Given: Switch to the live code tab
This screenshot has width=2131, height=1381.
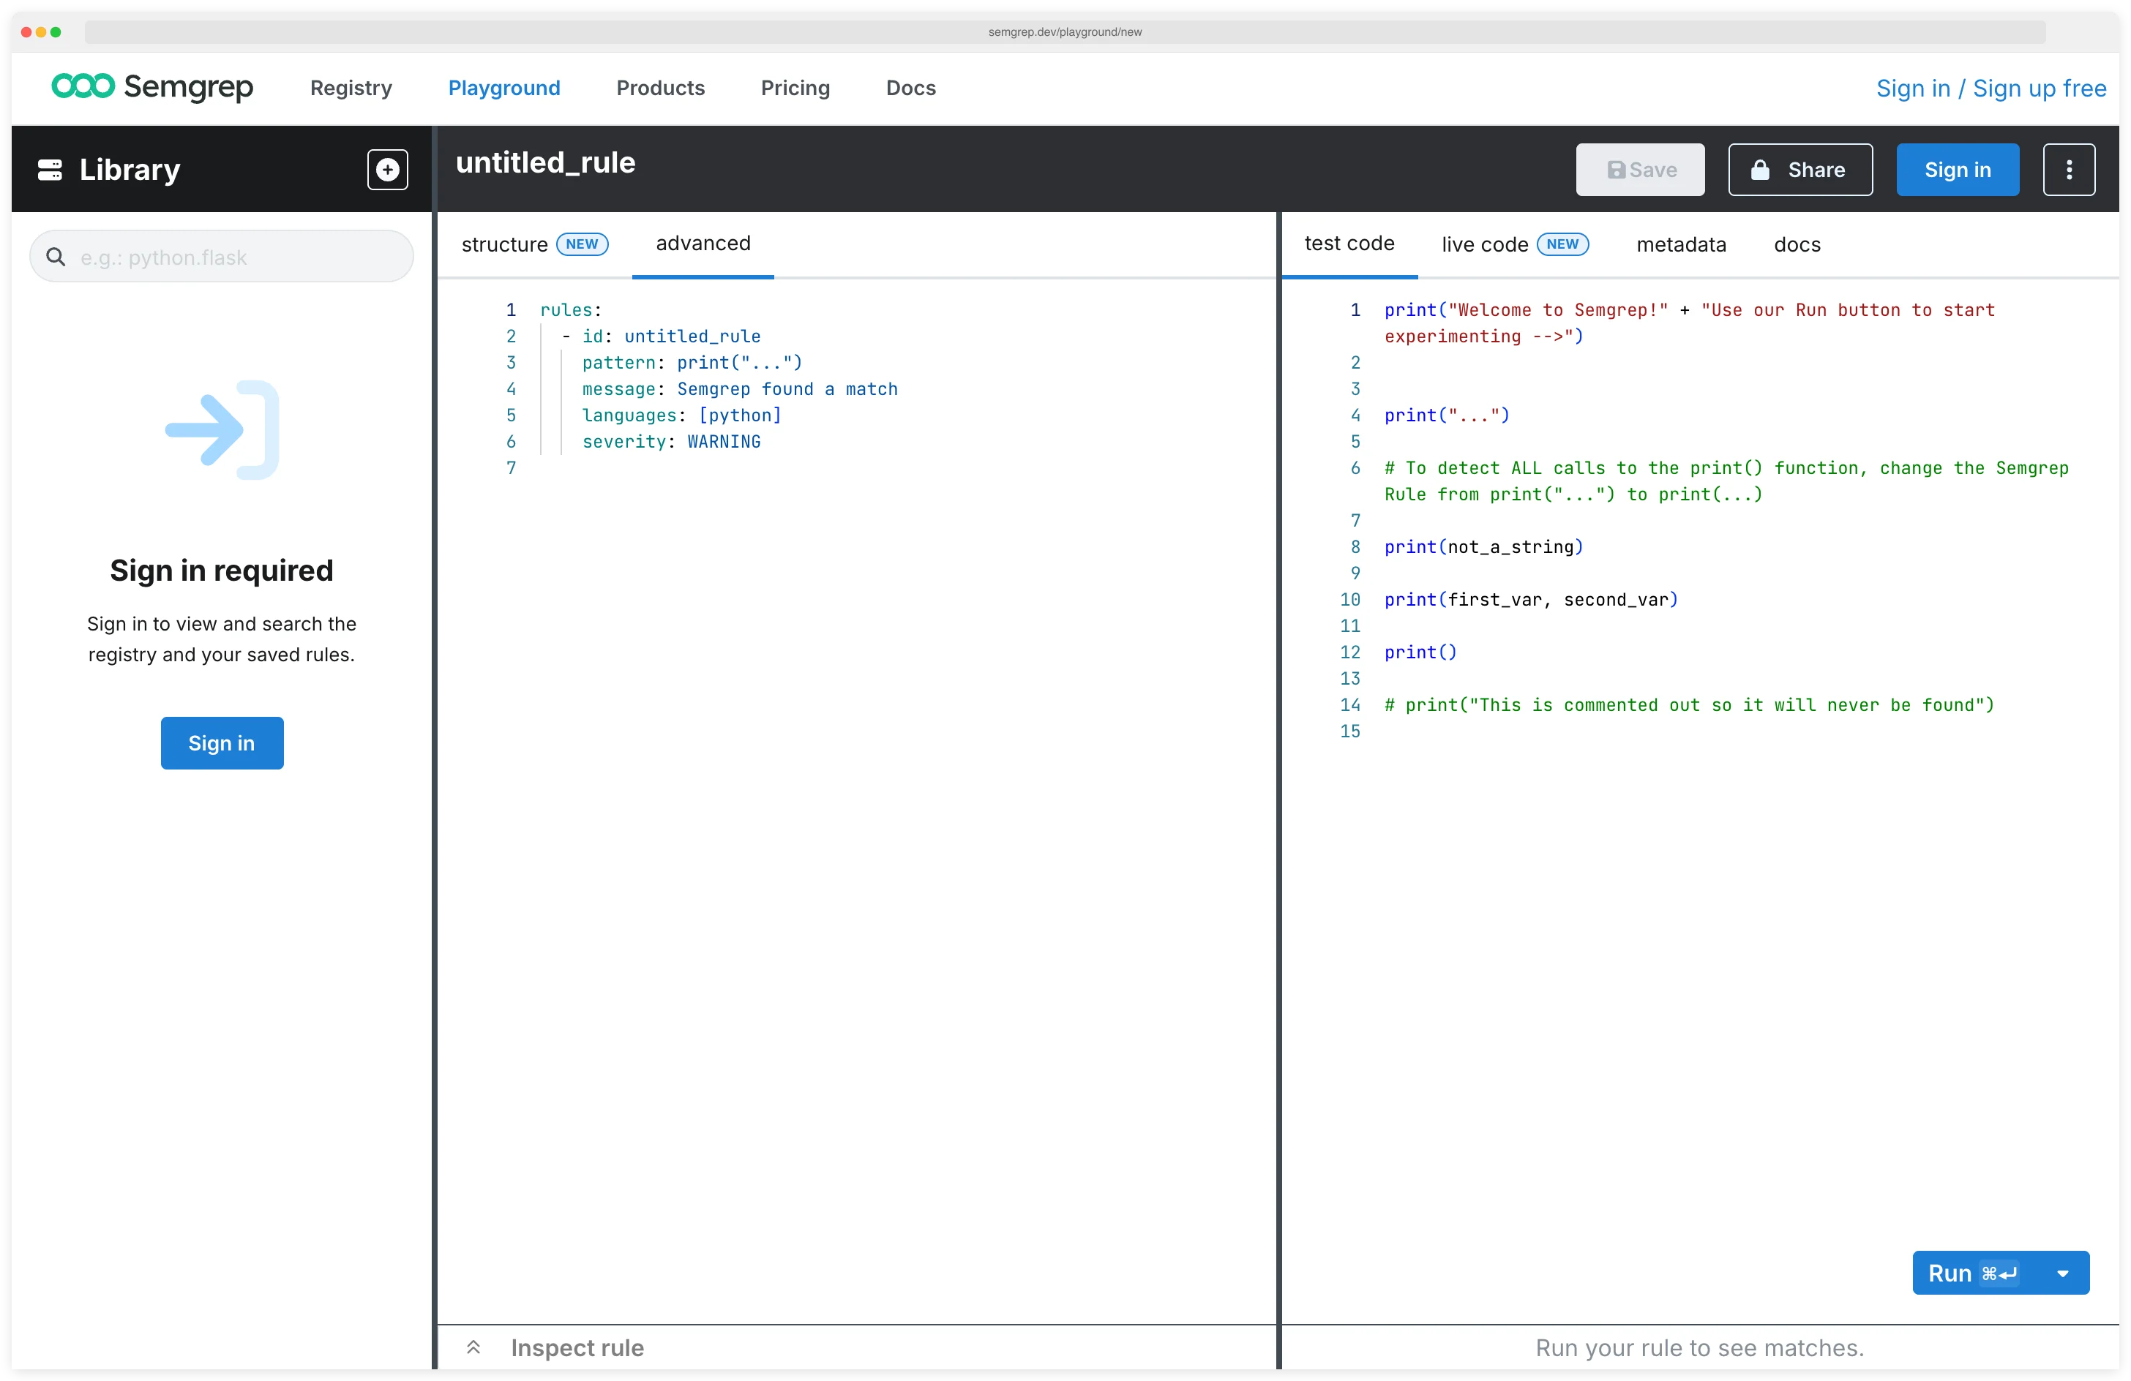Looking at the screenshot, I should coord(1485,244).
